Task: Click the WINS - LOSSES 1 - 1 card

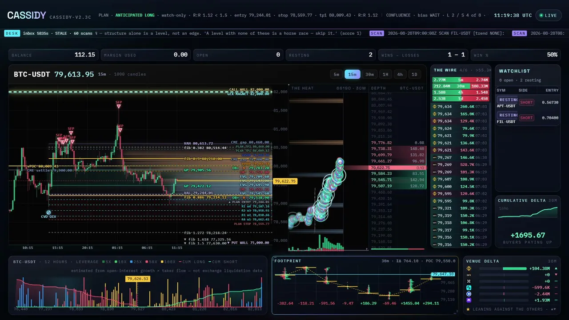Action: click(423, 55)
